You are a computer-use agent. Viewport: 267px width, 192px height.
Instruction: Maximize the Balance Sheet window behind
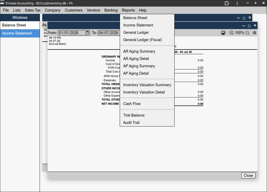point(244,18)
